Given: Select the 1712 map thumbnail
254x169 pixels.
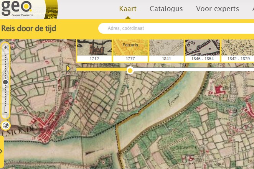Looking at the screenshot, I should 94,51.
